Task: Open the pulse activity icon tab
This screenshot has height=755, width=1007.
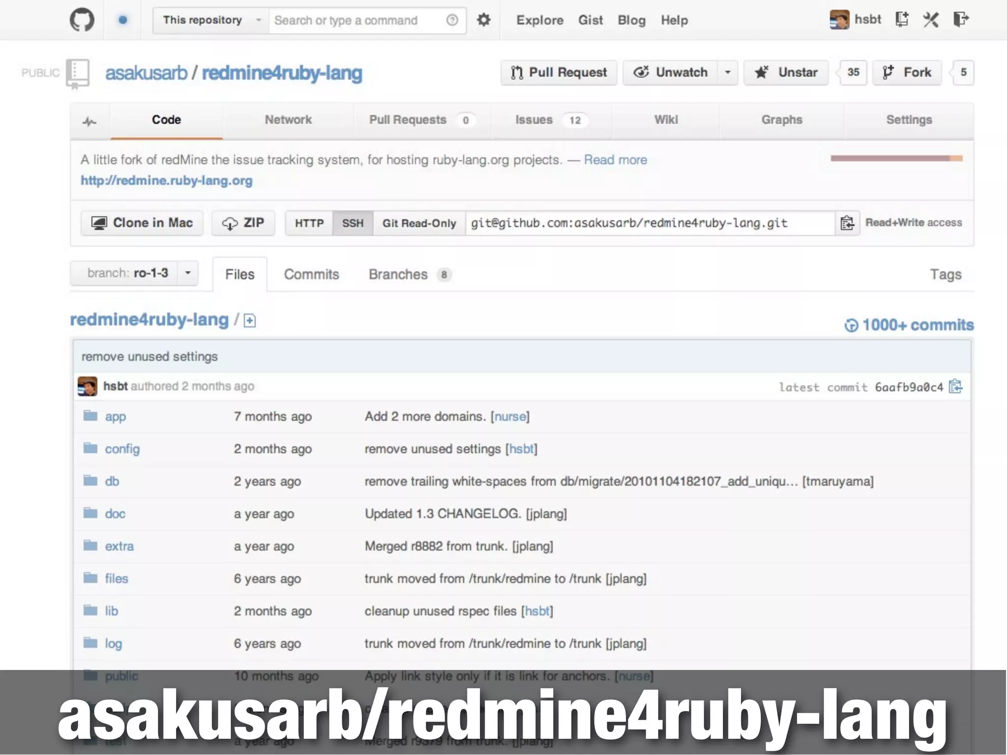Action: [x=89, y=121]
